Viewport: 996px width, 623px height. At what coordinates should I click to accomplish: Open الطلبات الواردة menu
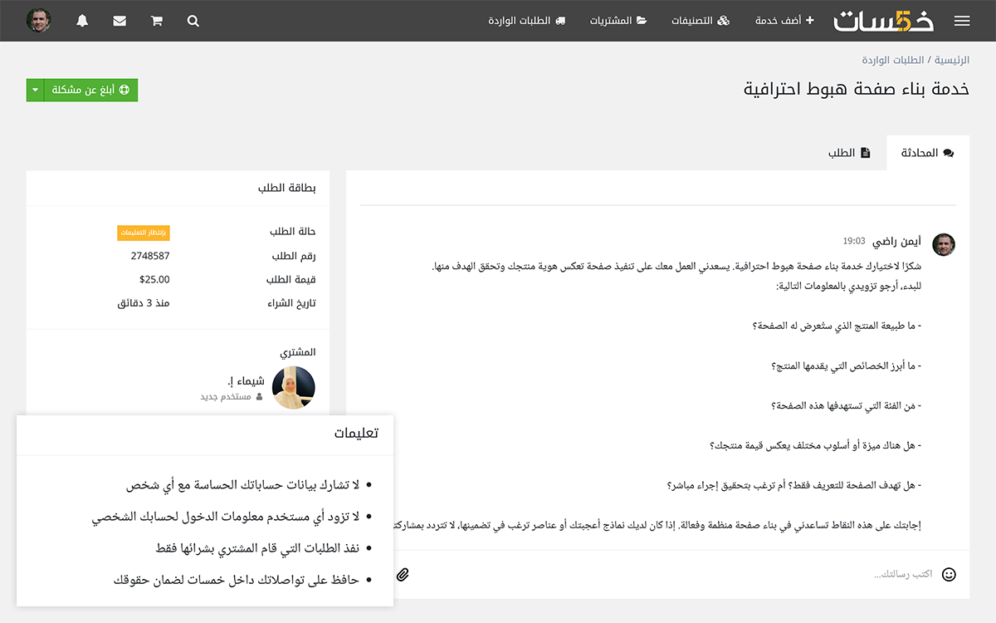527,21
